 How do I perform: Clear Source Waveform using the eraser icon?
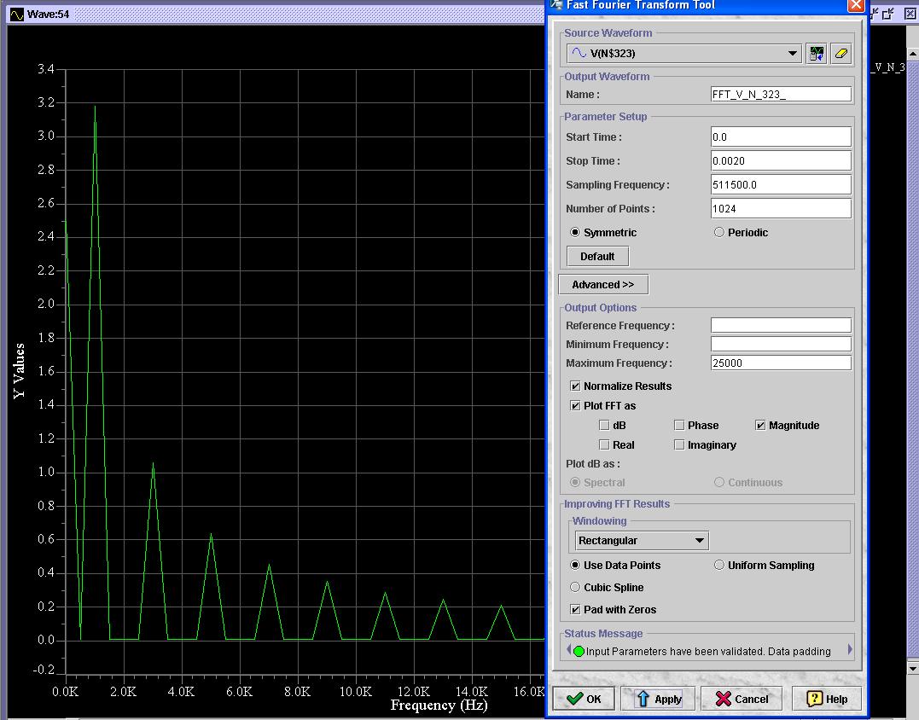click(x=840, y=53)
